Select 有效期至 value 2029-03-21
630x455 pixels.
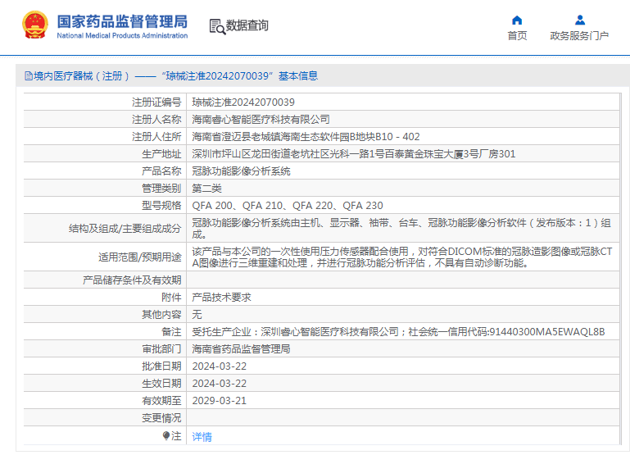coord(220,401)
